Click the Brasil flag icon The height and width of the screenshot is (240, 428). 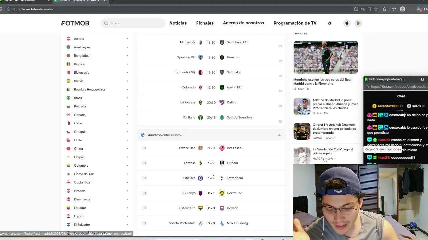click(x=68, y=98)
